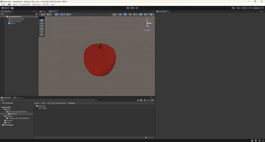265x142 pixels.
Task: Select the TEX_Apple texture asset
Action: [41, 108]
